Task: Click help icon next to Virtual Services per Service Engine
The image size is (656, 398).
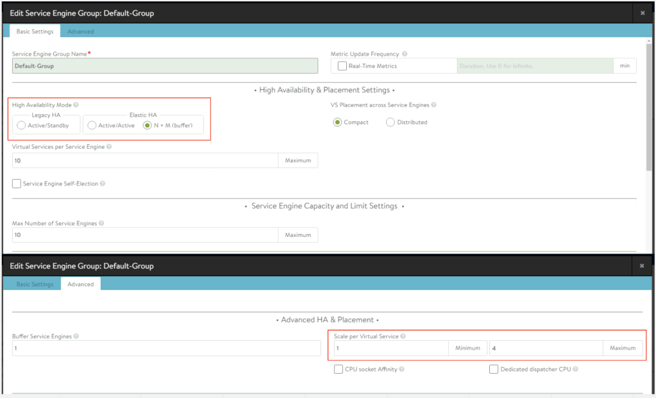Action: pyautogui.click(x=109, y=147)
